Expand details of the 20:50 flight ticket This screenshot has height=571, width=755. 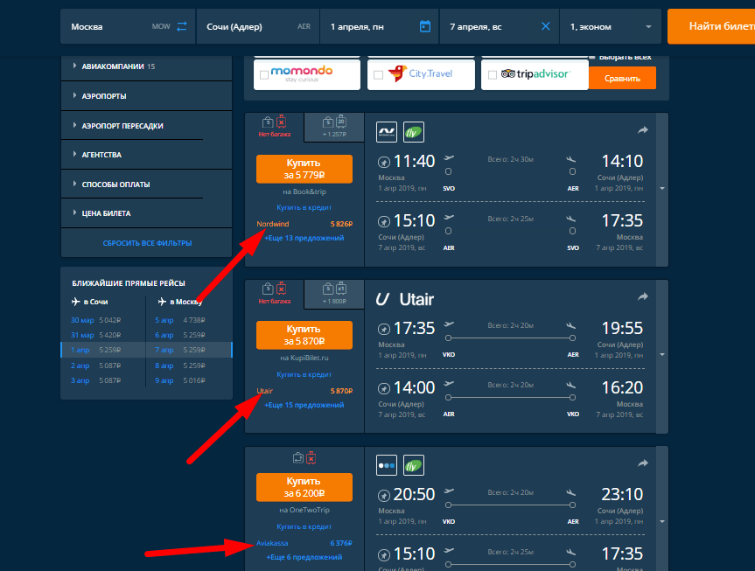pos(662,521)
